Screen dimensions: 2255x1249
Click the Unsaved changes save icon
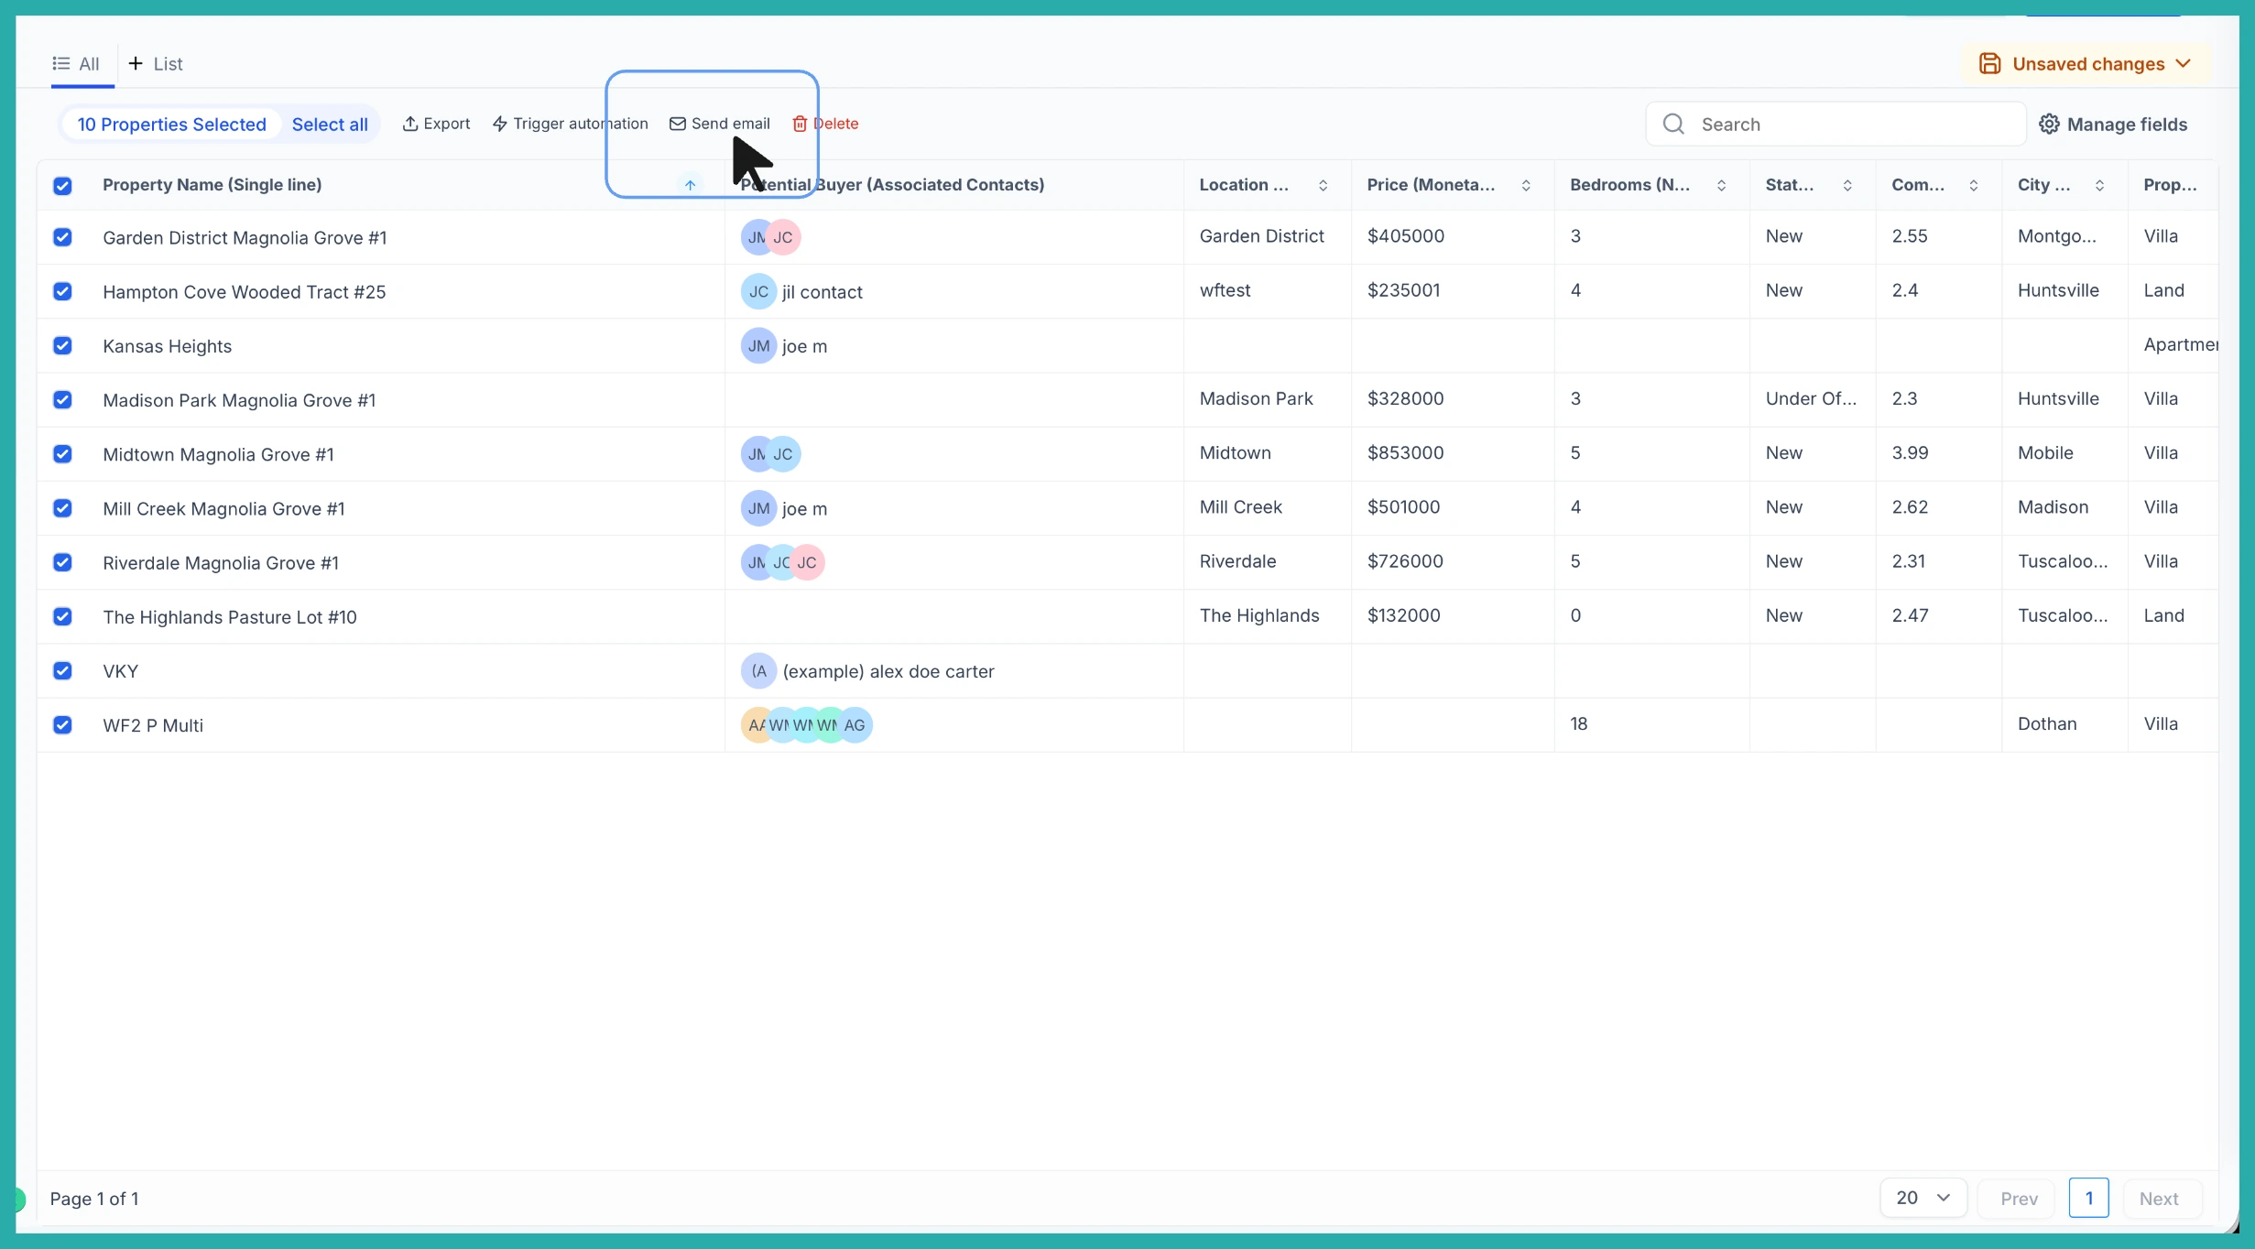1989,63
